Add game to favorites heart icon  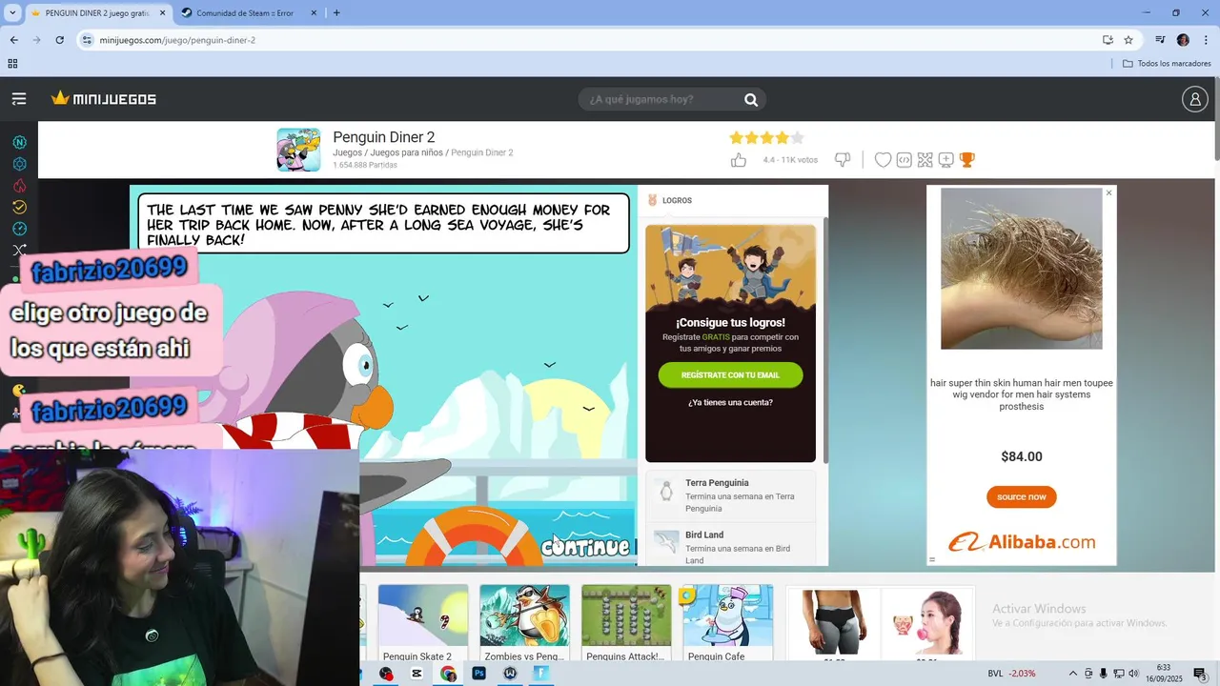[x=883, y=160]
